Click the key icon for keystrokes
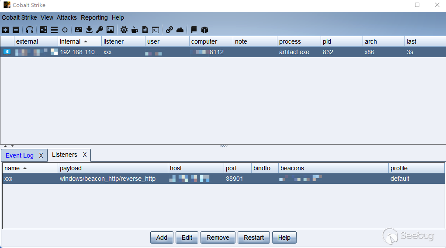This screenshot has width=446, height=248. pyautogui.click(x=100, y=30)
